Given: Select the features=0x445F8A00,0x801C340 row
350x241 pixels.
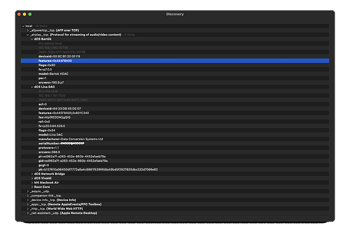Looking at the screenshot, I should tap(175, 113).
